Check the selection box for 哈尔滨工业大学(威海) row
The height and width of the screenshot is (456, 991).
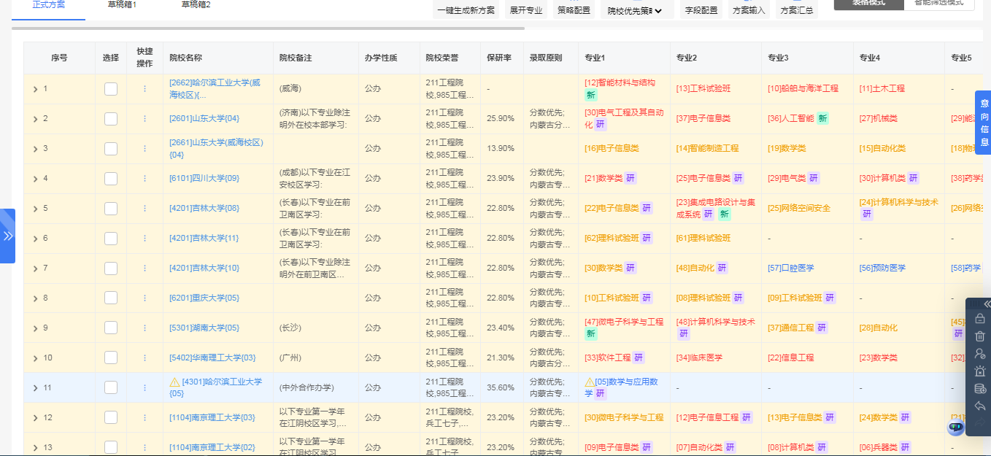(110, 88)
